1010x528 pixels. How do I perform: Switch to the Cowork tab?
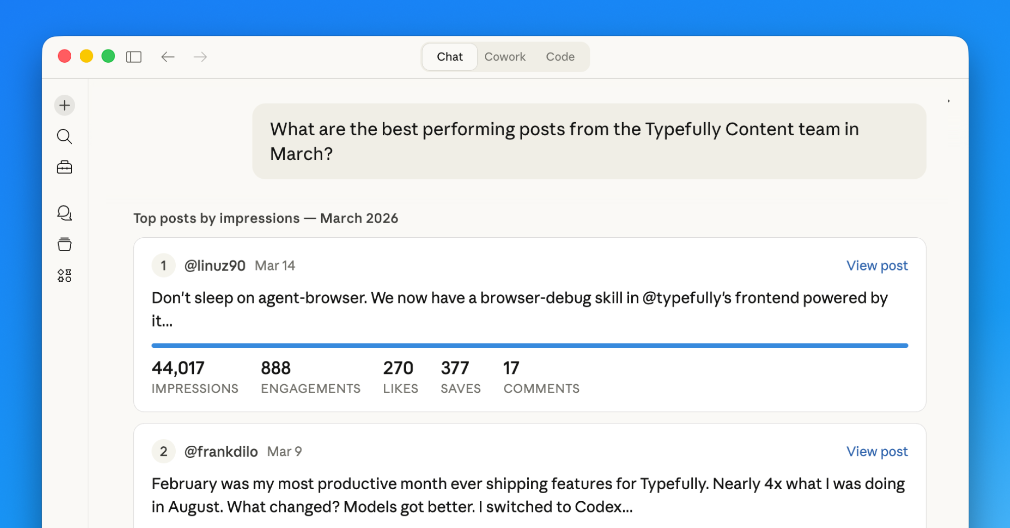pyautogui.click(x=504, y=57)
